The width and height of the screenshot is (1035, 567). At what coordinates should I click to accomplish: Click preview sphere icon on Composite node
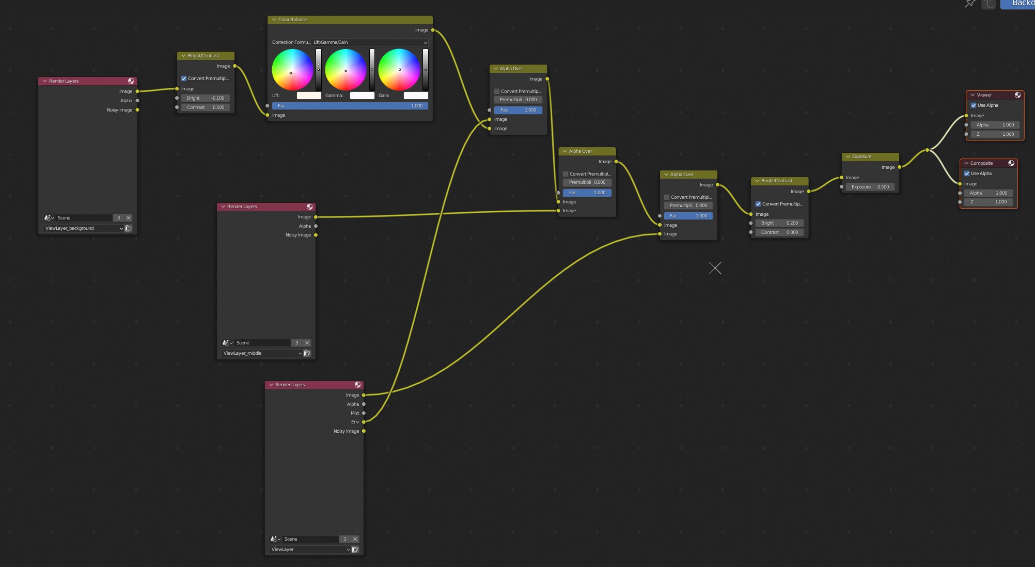(x=1011, y=163)
